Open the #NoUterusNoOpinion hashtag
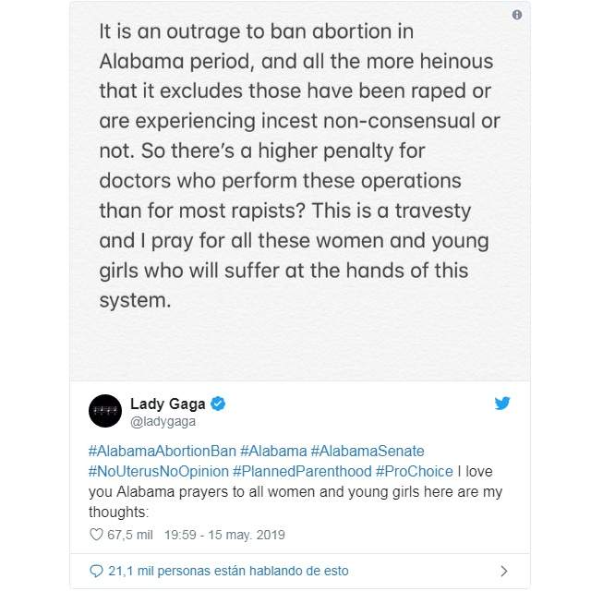591x591 pixels. 159,472
